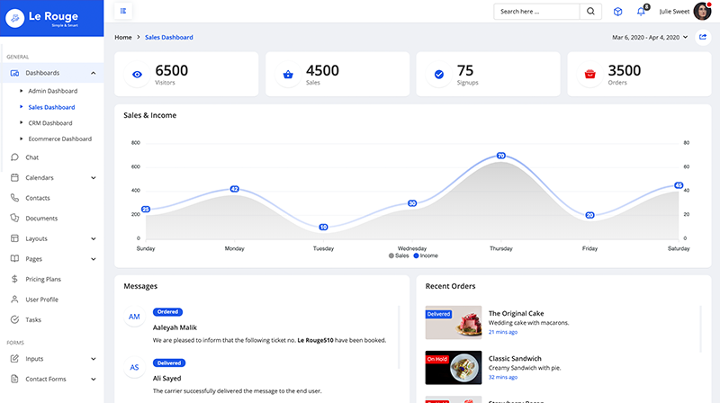Viewport: 720px width, 403px height.
Task: Click the Home breadcrumb link
Action: click(123, 38)
